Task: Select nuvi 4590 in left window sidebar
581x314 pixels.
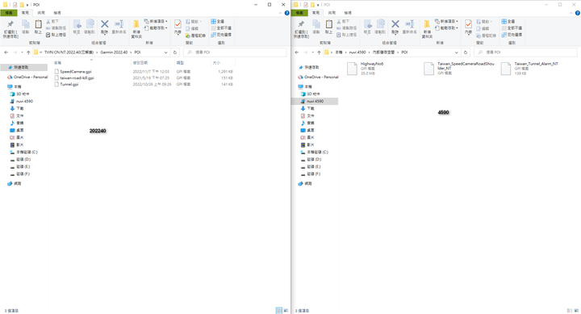Action: click(24, 101)
